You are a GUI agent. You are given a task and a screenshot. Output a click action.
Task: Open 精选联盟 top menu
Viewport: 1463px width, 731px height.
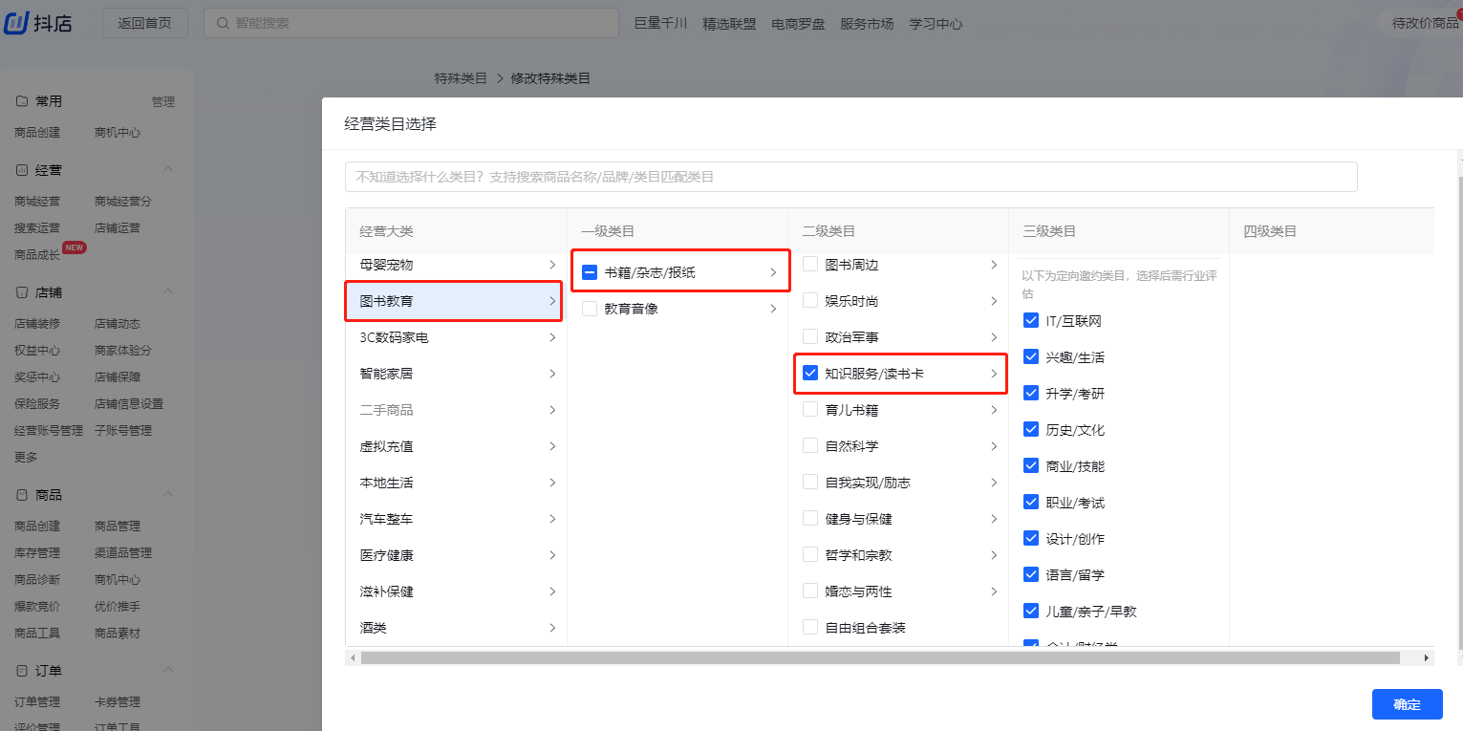coord(729,24)
